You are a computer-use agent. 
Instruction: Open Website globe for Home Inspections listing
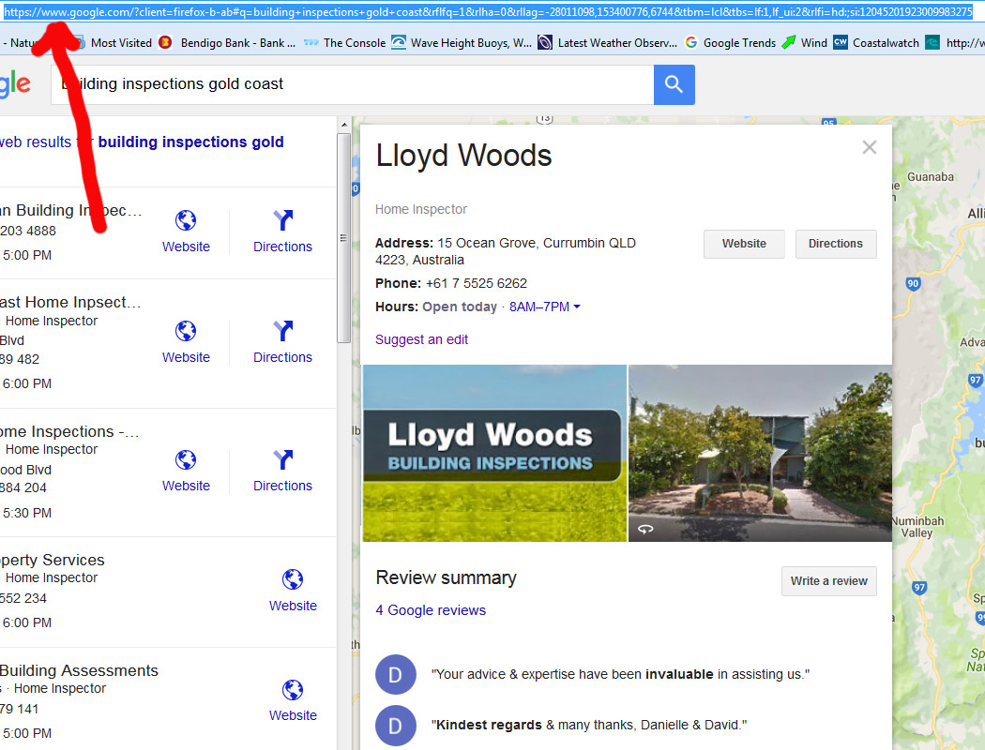click(x=186, y=471)
